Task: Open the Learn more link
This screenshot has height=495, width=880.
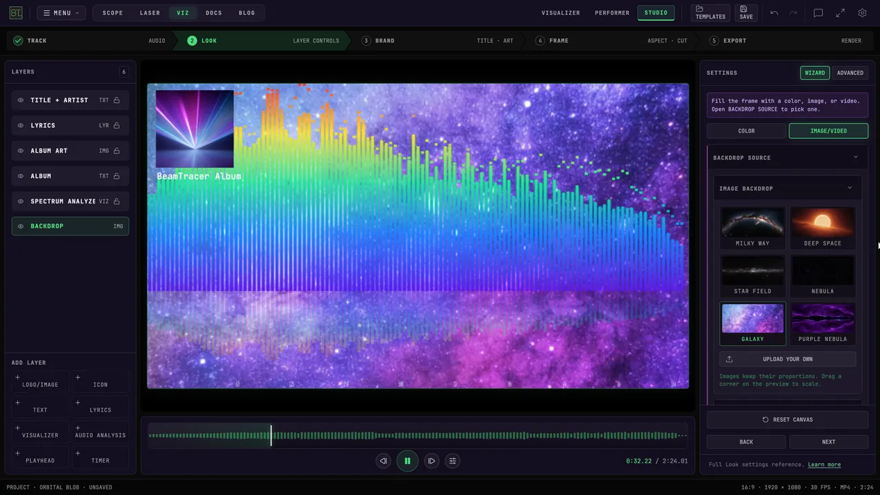Action: [824, 465]
